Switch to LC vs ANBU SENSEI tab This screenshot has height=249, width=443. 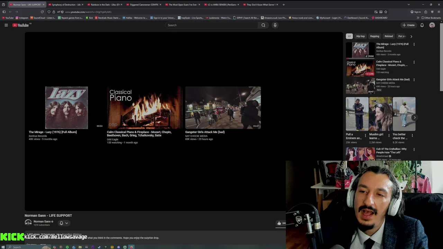click(x=221, y=4)
